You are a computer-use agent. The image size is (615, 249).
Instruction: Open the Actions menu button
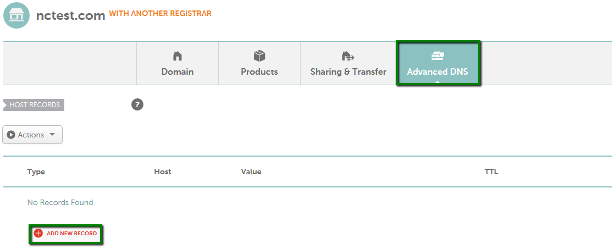click(32, 135)
